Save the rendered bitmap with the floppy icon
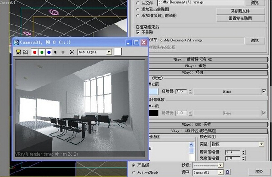272x177 pixels. (18, 52)
